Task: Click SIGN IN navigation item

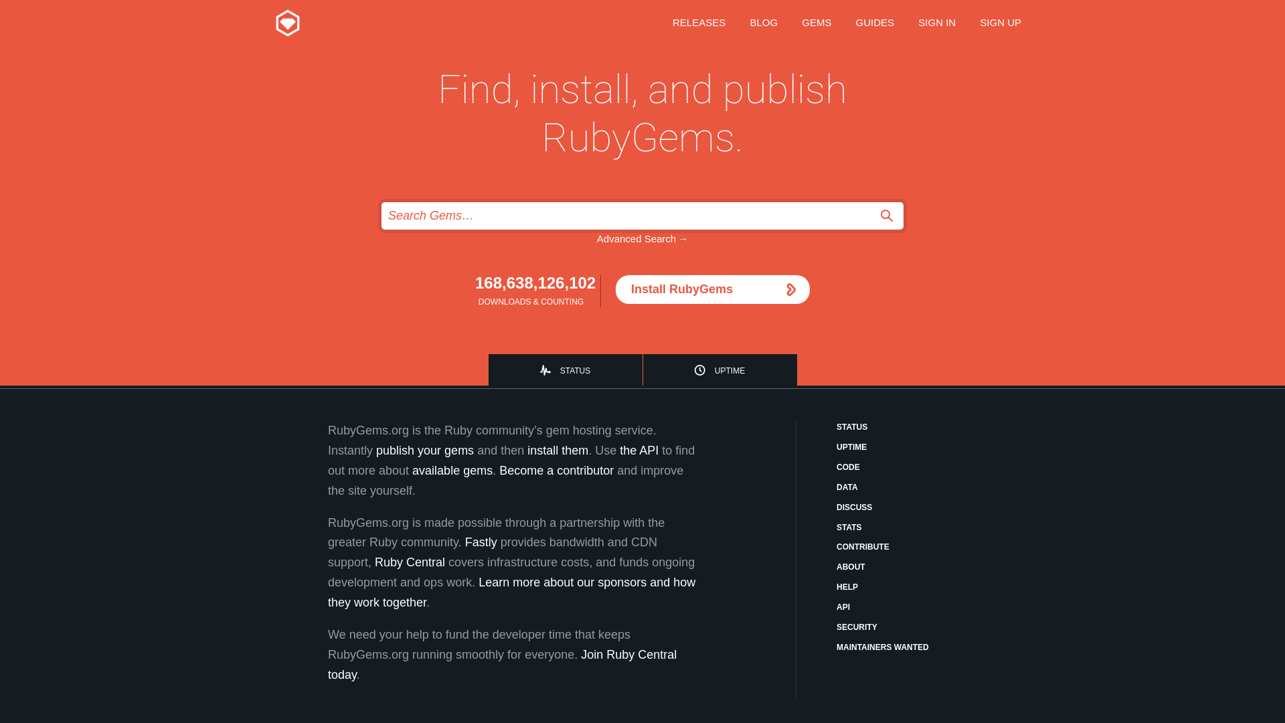Action: click(x=936, y=22)
